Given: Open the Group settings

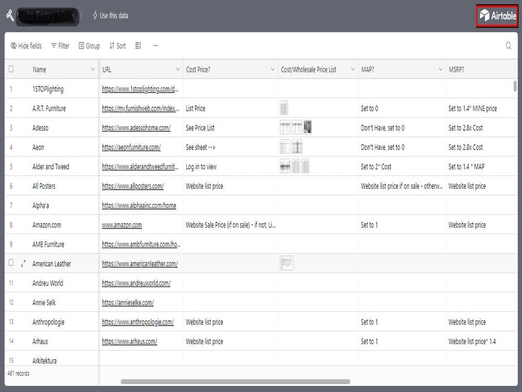Looking at the screenshot, I should (x=89, y=45).
